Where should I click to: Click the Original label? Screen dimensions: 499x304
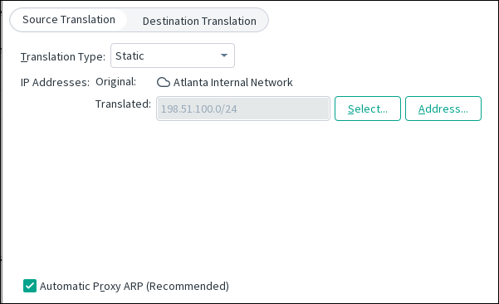tap(116, 82)
